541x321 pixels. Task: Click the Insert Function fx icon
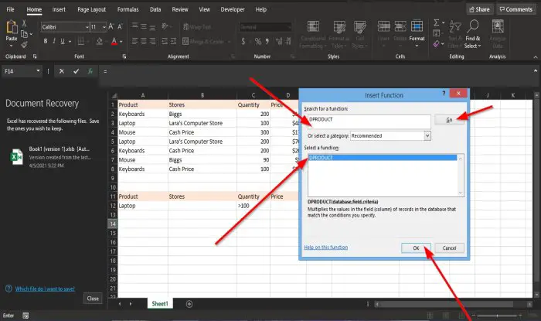(x=90, y=71)
